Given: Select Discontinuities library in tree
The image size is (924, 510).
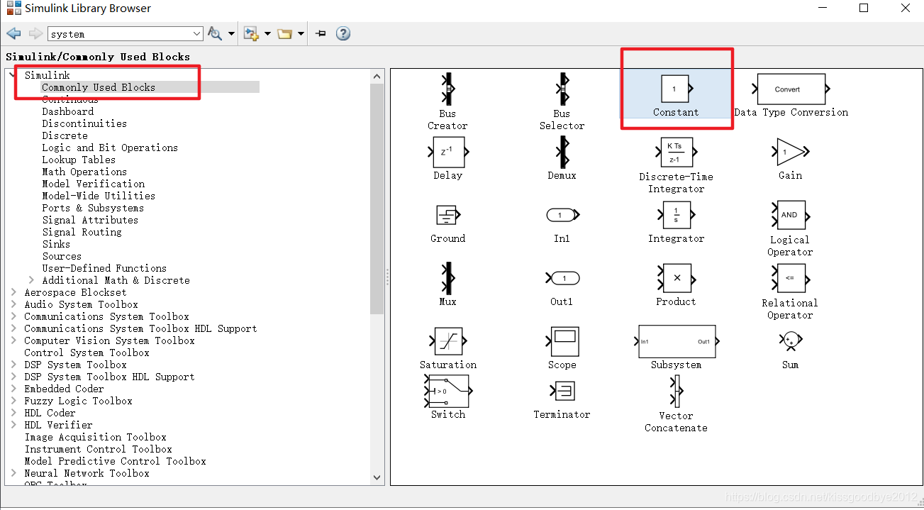Looking at the screenshot, I should pos(84,123).
